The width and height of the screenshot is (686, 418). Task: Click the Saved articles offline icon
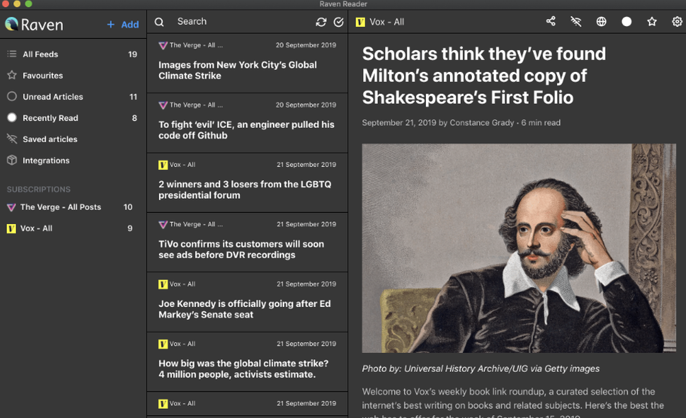coord(12,138)
